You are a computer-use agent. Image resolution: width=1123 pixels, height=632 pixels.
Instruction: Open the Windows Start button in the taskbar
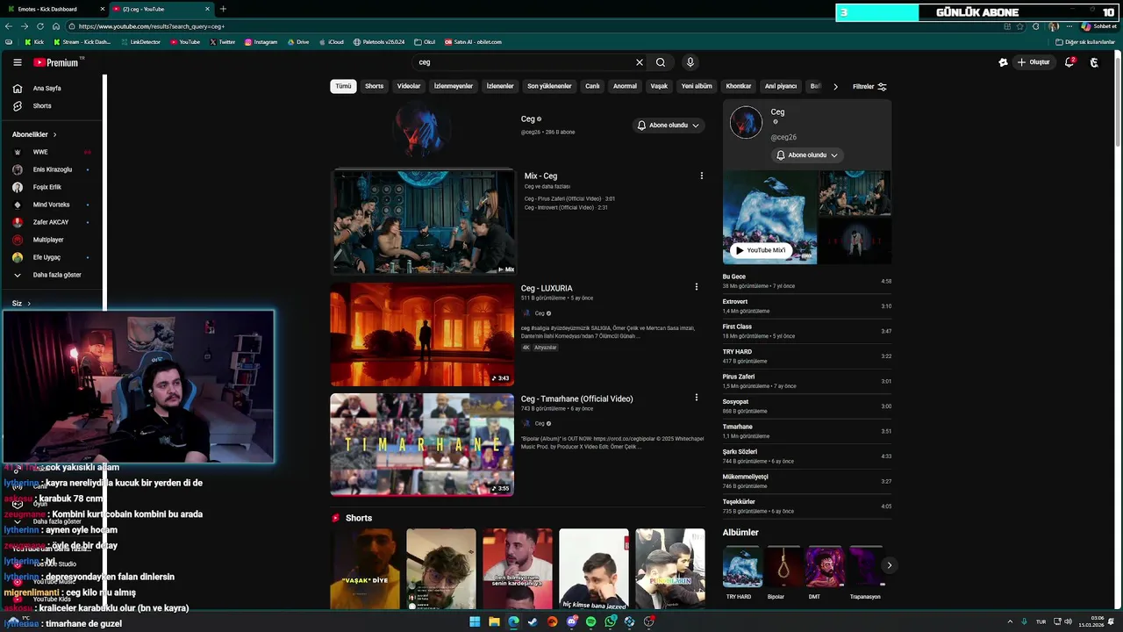[x=475, y=621]
